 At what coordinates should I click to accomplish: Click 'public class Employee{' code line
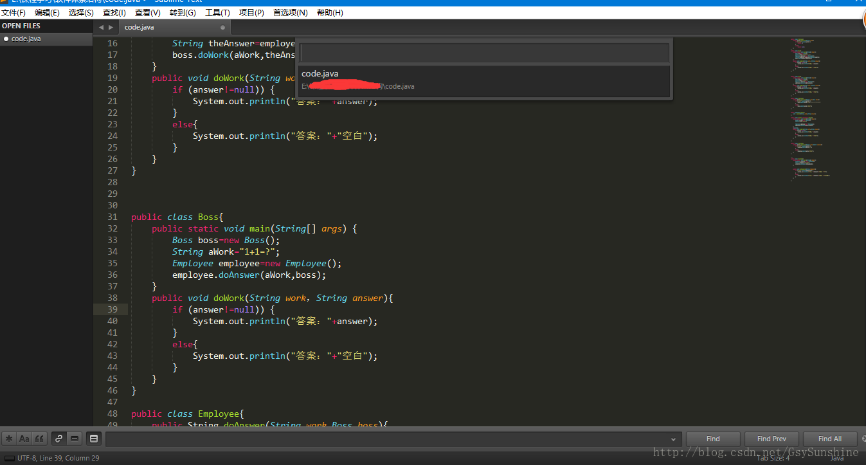pyautogui.click(x=188, y=414)
